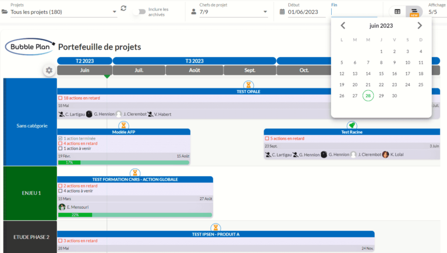Click the calendar icon beside Début
This screenshot has width=447, height=253.
coord(282,12)
